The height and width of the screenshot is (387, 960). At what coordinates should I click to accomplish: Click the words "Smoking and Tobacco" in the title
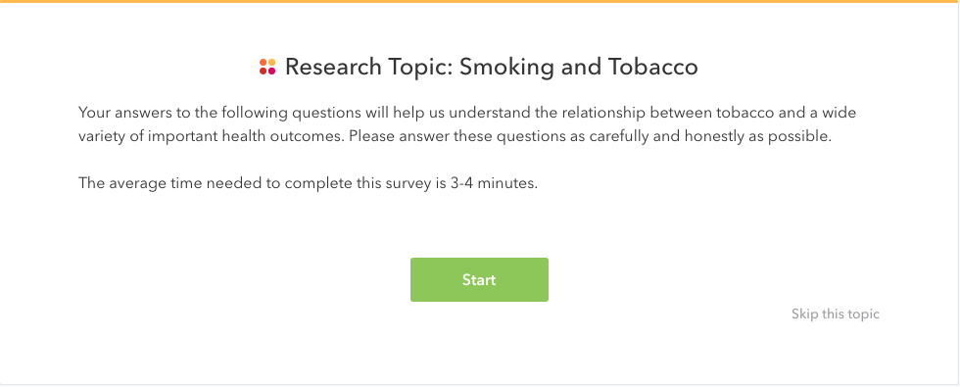pyautogui.click(x=579, y=67)
